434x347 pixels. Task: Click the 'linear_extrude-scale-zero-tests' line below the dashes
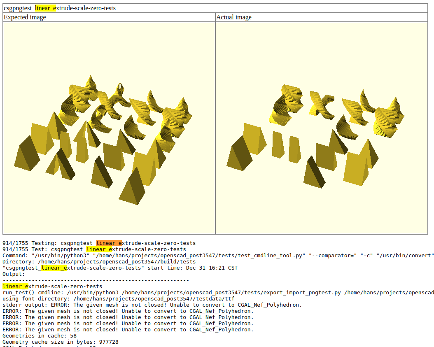52,286
